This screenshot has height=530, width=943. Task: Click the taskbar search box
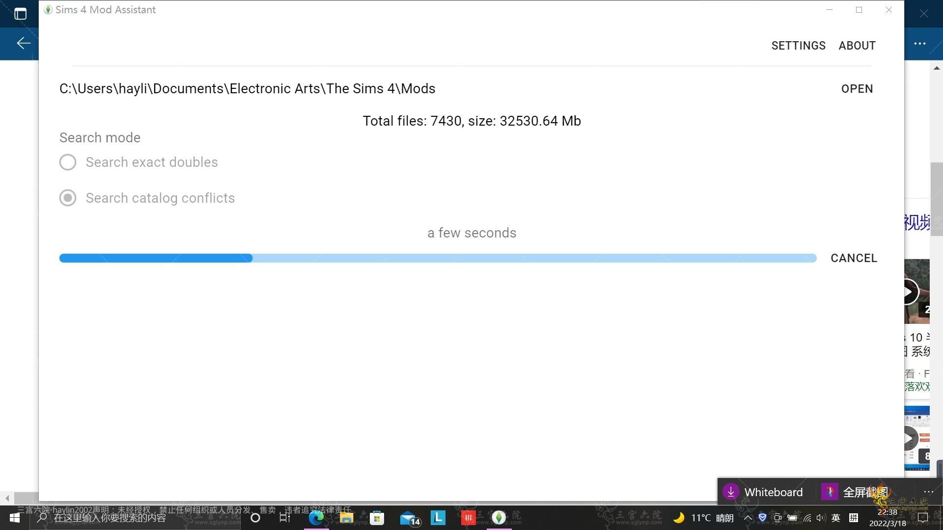click(135, 518)
